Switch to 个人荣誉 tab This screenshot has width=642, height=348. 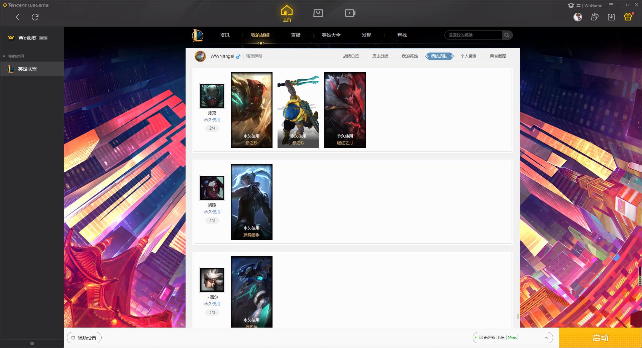tap(468, 56)
